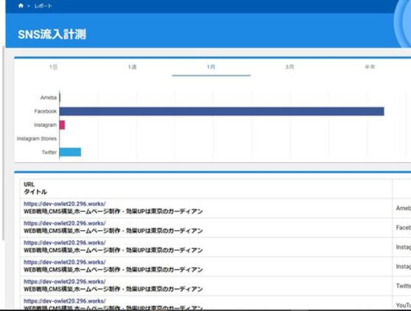Switch to the 3月 period tab
The image size is (411, 311).
(x=290, y=67)
